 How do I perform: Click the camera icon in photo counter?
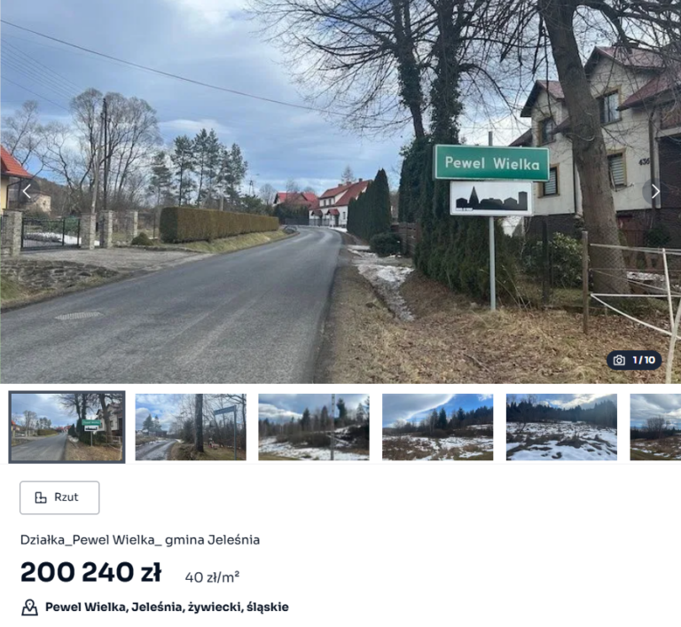pos(619,360)
